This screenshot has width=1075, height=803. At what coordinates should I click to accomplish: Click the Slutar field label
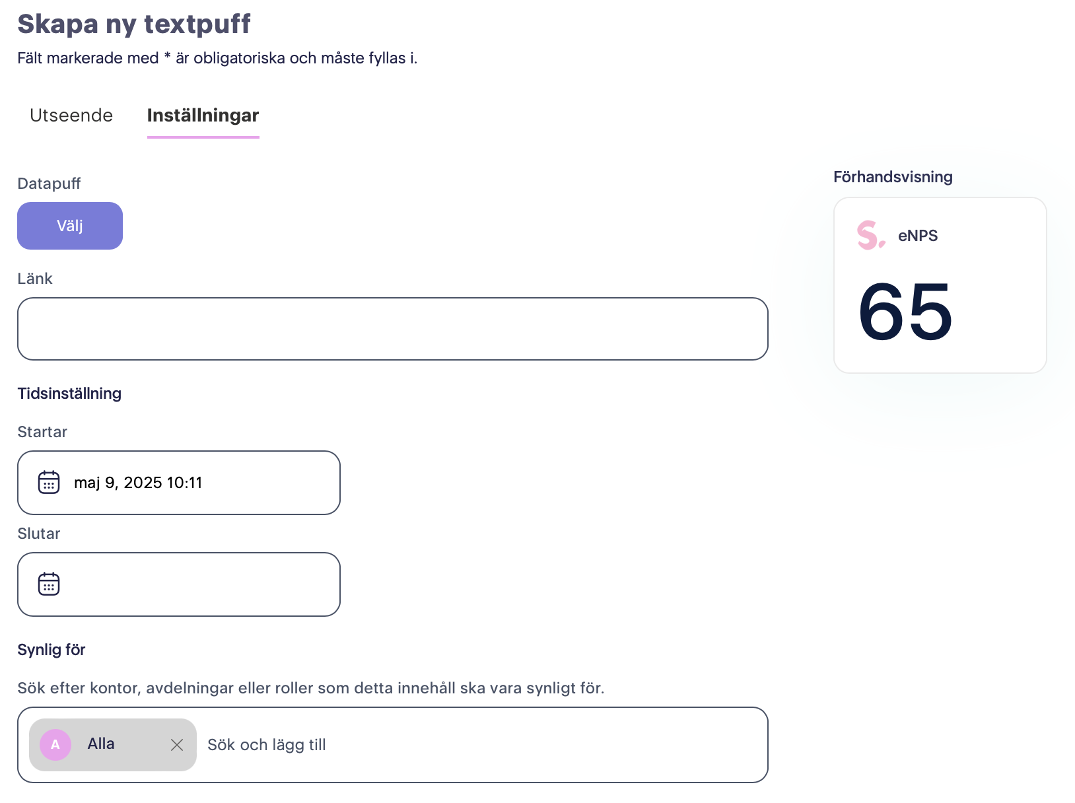click(39, 534)
